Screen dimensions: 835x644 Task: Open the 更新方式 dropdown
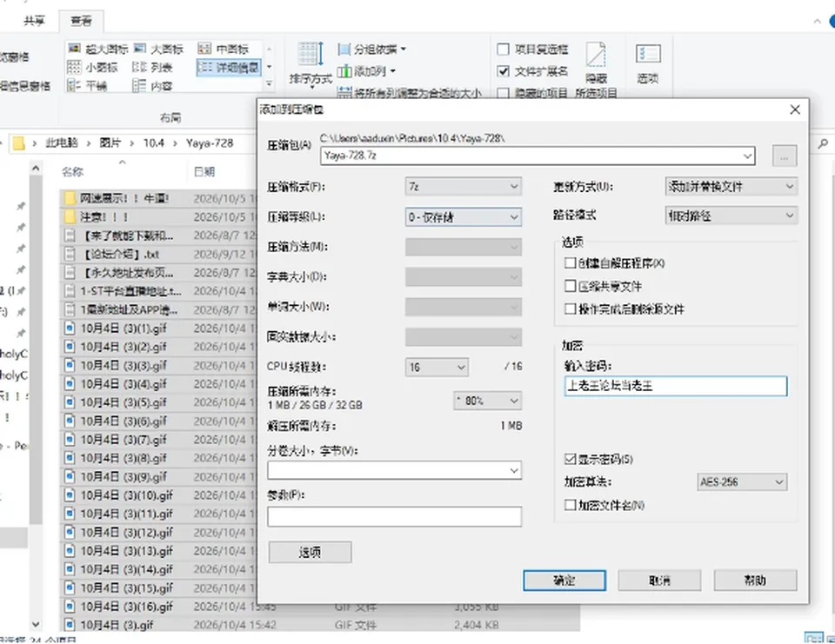click(731, 186)
